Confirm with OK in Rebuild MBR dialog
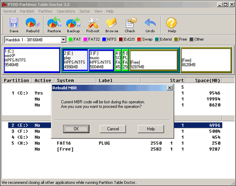The image size is (236, 186). tap(76, 129)
